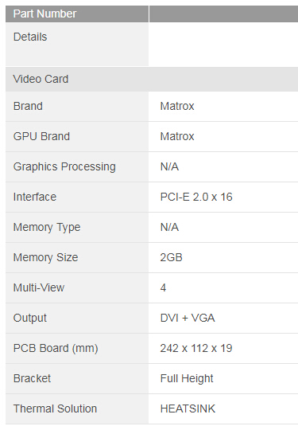Select the PCB Board dimensions value
298x430 pixels.
pos(196,348)
